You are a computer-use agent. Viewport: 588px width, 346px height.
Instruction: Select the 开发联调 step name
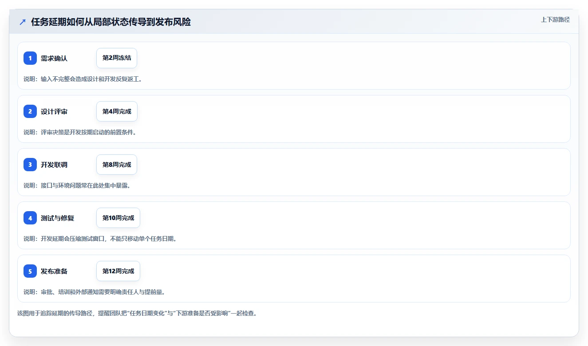[54, 165]
